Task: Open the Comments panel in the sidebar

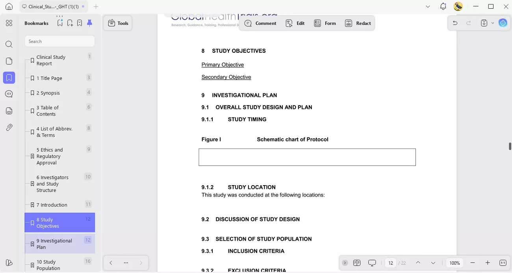Action: 9,94
